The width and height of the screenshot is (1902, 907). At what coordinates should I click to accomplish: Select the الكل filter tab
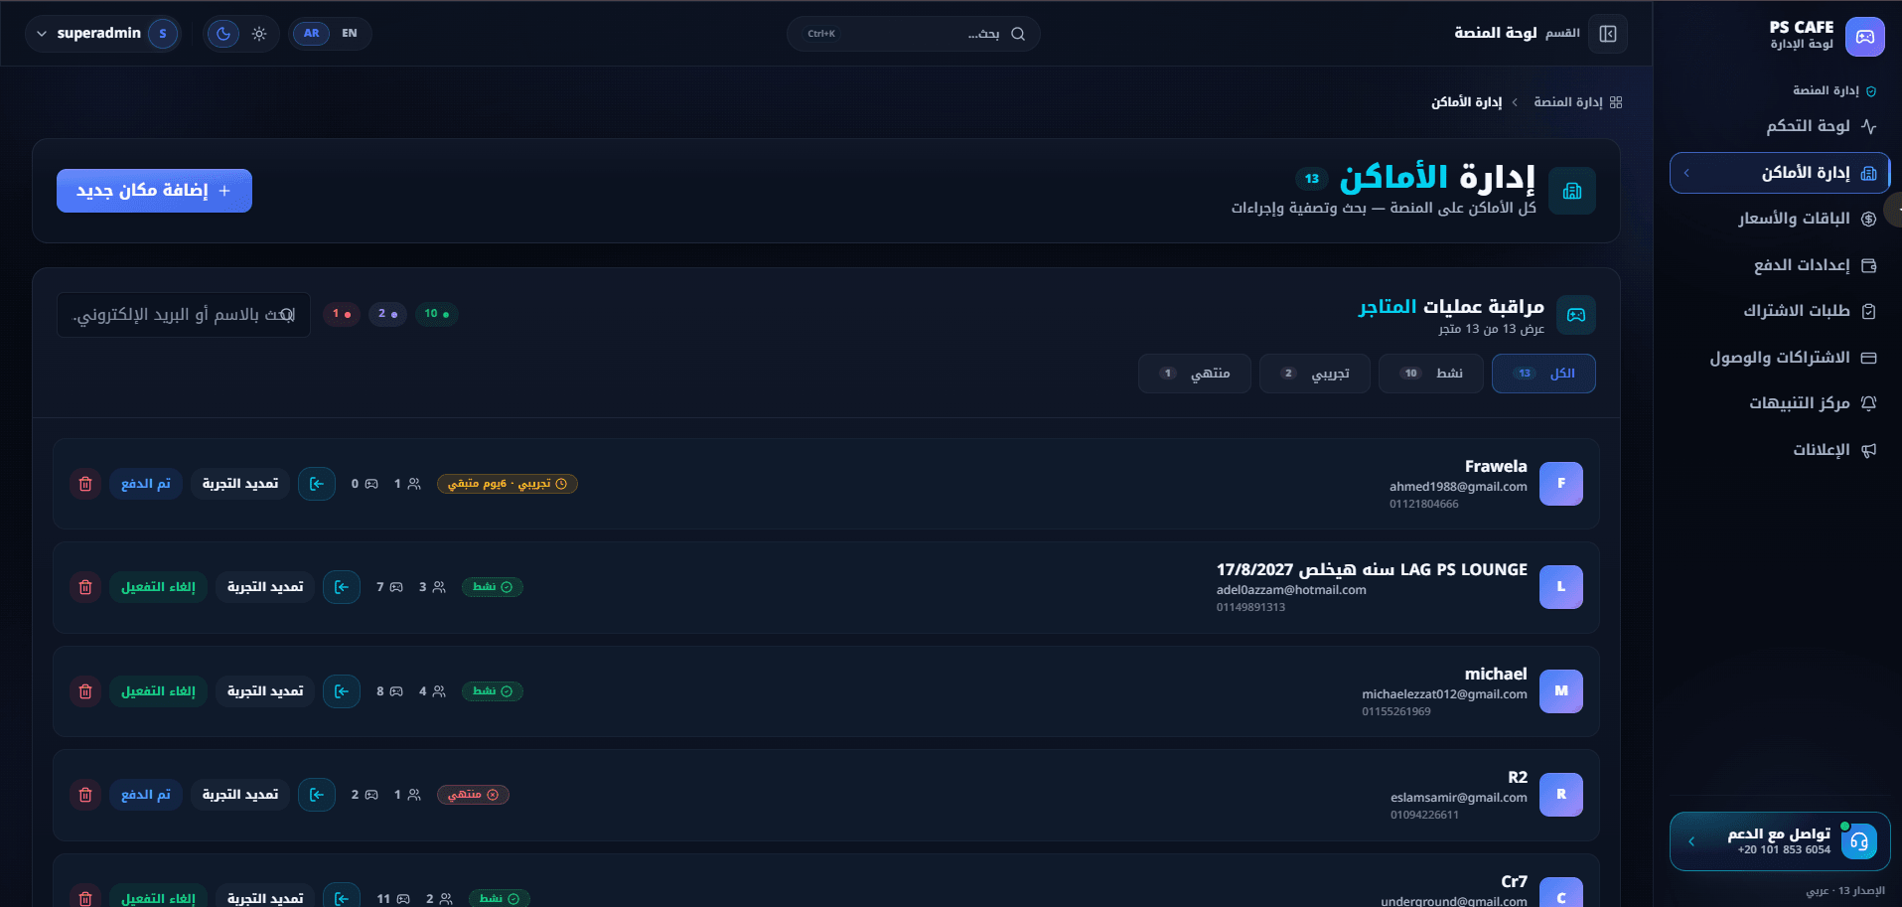pyautogui.click(x=1543, y=374)
